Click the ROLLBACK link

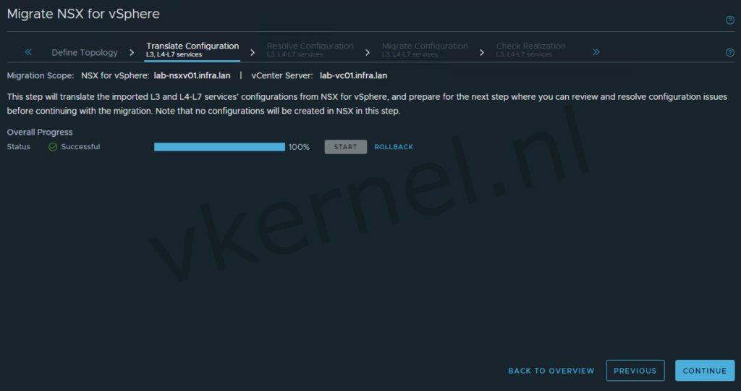(x=394, y=147)
